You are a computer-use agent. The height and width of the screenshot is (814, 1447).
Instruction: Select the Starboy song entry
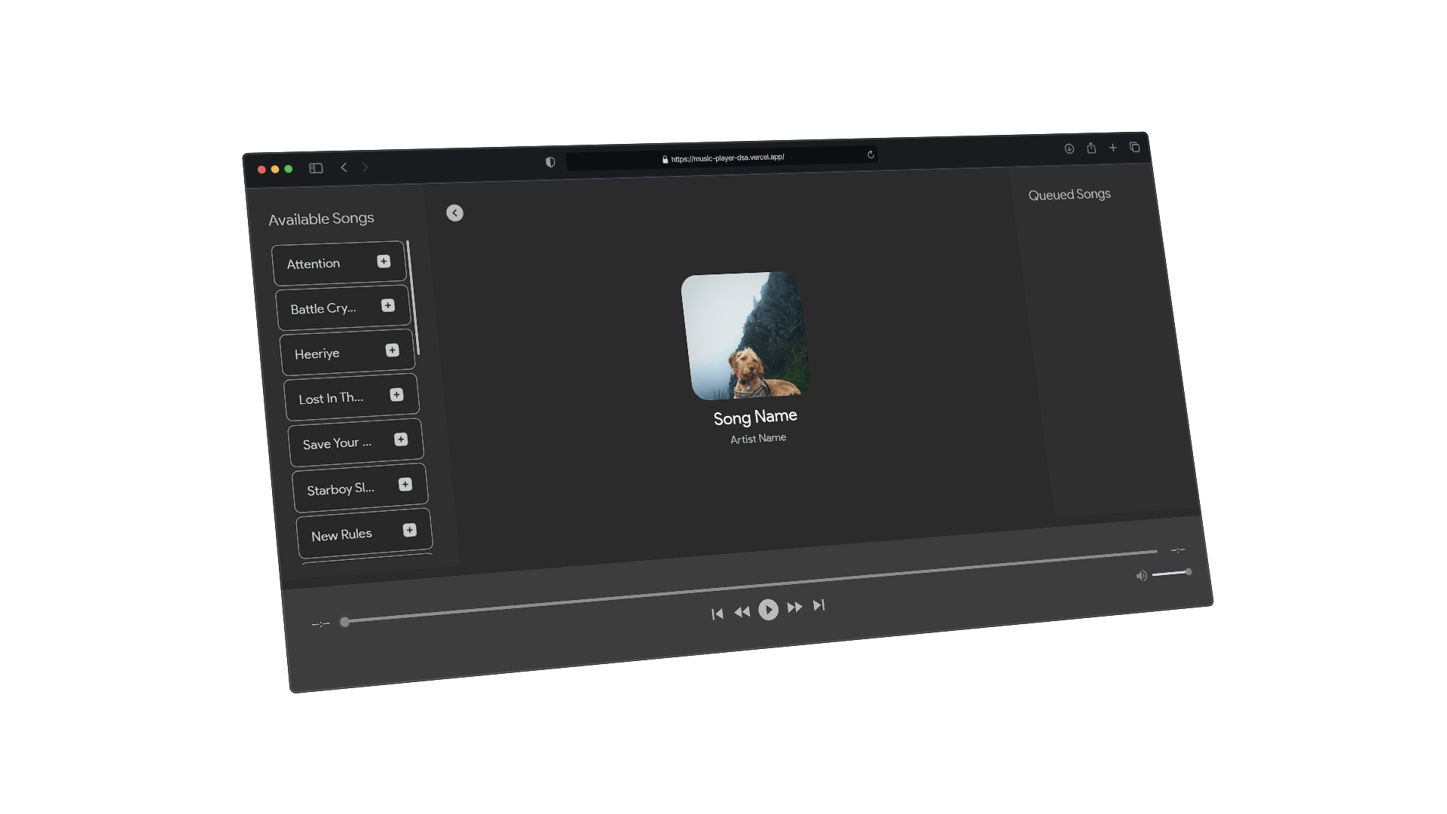coord(341,489)
